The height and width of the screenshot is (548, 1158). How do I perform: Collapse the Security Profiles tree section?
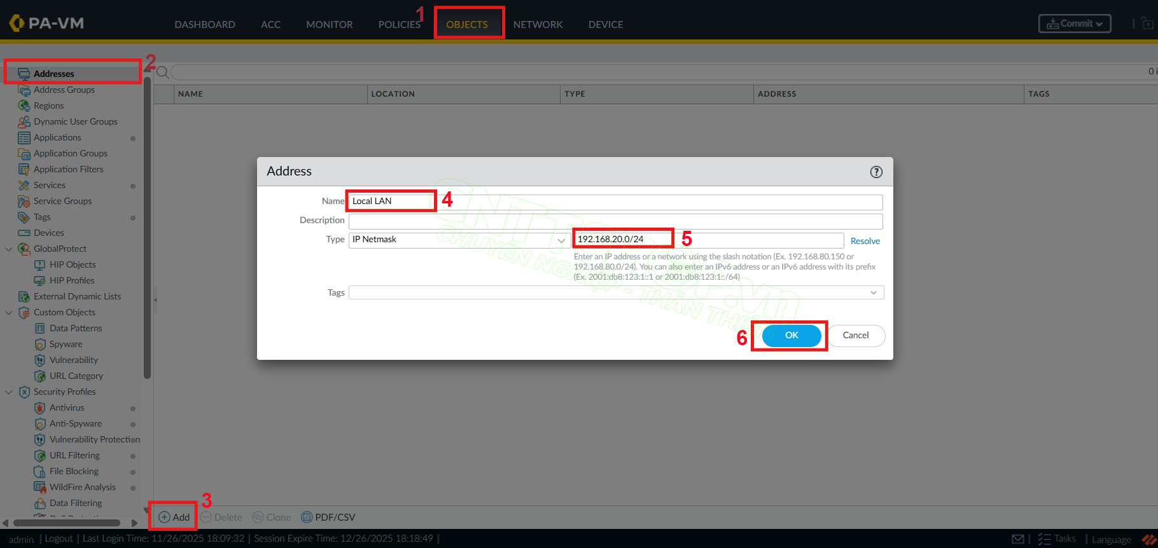pos(9,392)
